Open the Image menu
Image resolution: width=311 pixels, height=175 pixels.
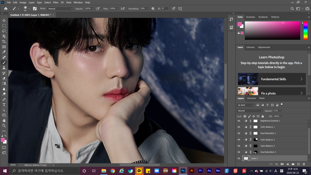(23, 2)
